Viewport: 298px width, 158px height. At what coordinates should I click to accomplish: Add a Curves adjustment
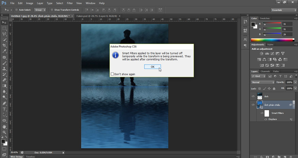pos(272,53)
